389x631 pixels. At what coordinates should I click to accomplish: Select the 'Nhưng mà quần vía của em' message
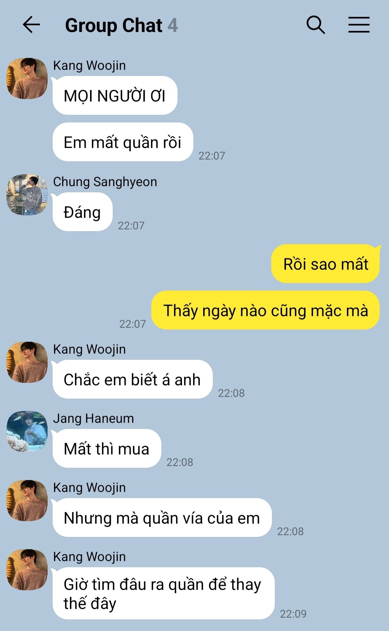pyautogui.click(x=162, y=518)
